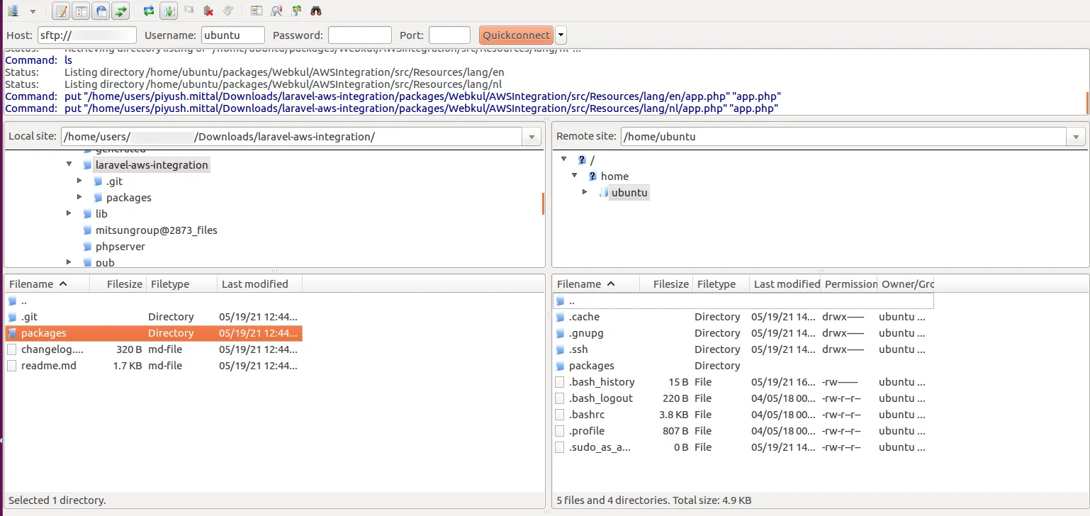Click the highlighted packages folder icon
This screenshot has height=516, width=1090.
point(12,333)
